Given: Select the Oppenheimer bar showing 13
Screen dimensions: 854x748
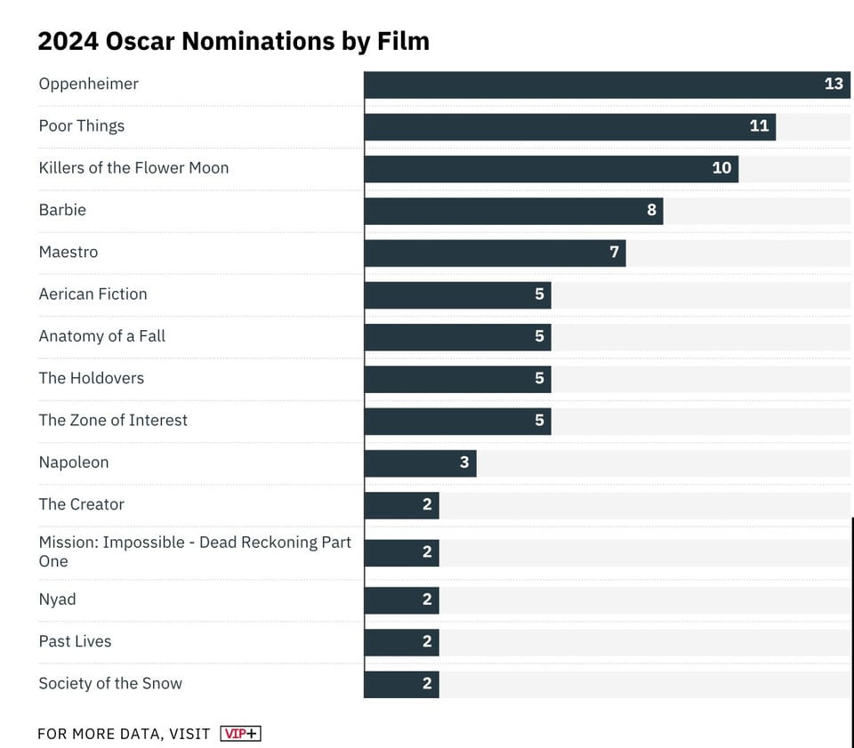Looking at the screenshot, I should click(607, 84).
